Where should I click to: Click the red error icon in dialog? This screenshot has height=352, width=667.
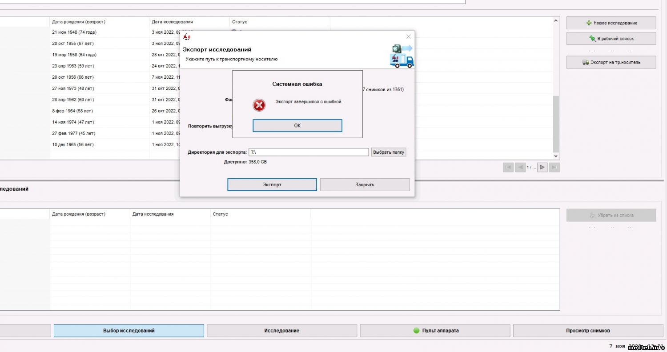pos(259,105)
